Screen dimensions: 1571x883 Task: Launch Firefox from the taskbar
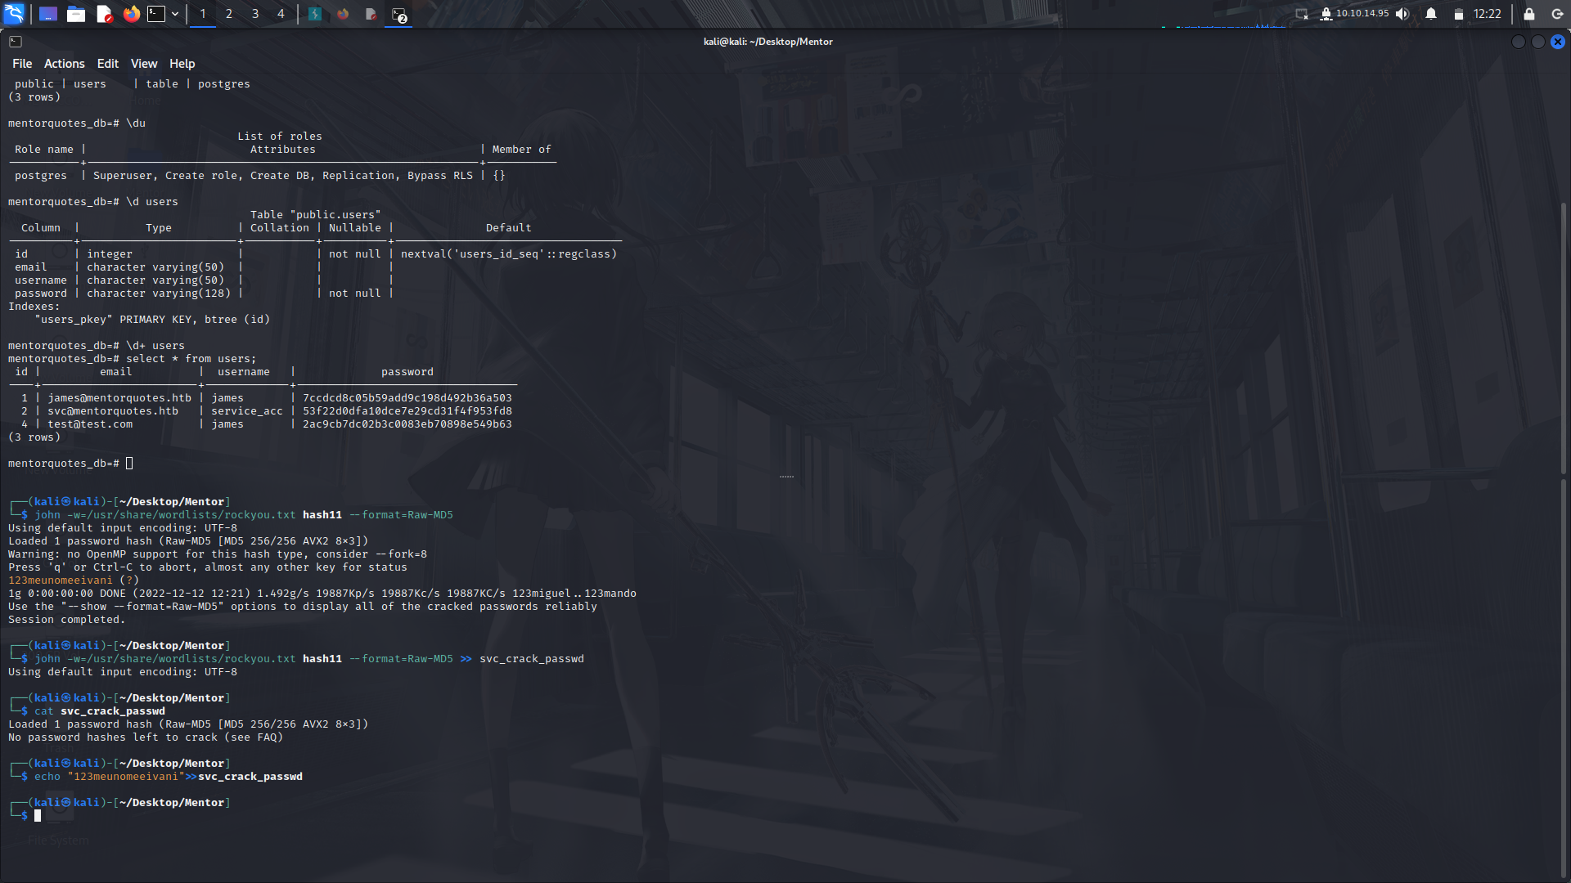(131, 14)
